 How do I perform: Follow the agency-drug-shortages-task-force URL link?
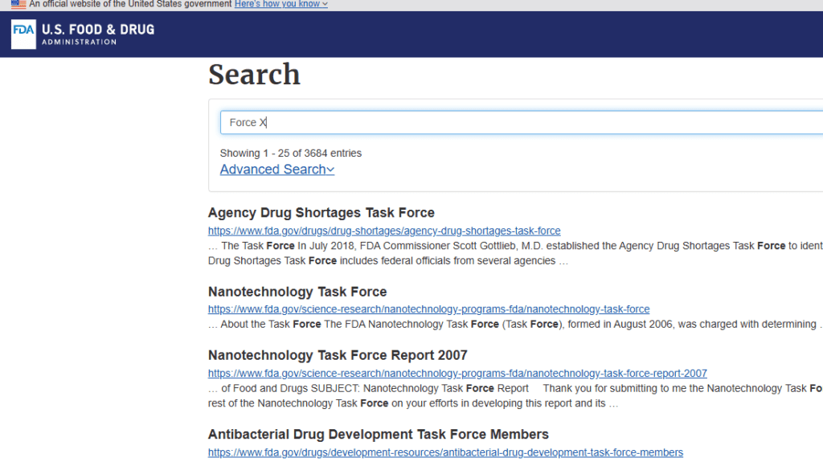point(384,231)
